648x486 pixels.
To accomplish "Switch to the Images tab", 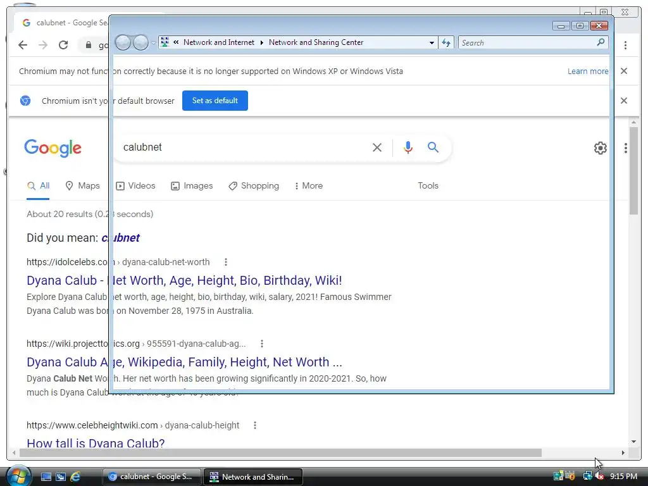I will [x=192, y=186].
